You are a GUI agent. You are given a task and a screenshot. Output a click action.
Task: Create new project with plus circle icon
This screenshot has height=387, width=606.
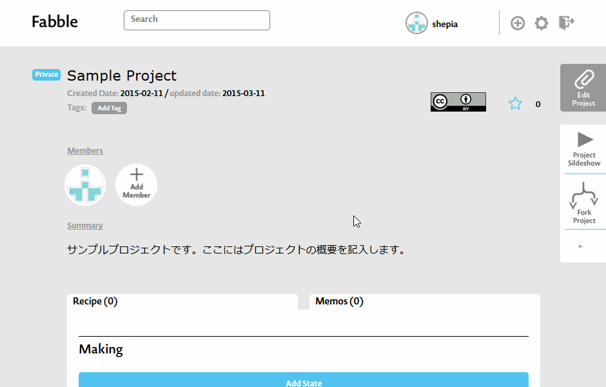pos(518,23)
